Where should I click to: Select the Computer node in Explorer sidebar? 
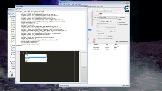[12, 61]
